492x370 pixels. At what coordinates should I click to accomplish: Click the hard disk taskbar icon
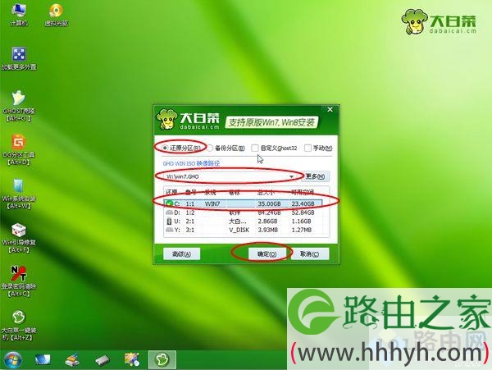coord(102,360)
